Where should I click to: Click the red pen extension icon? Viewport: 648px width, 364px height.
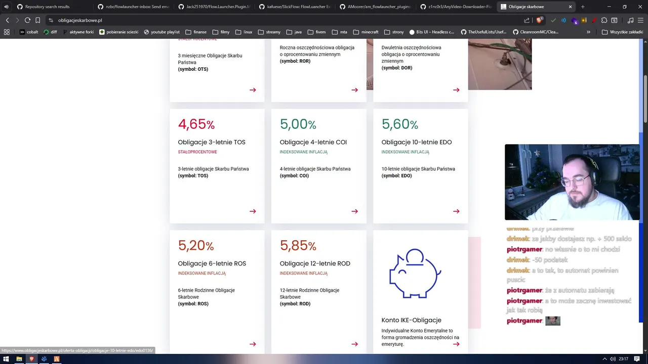pyautogui.click(x=594, y=20)
